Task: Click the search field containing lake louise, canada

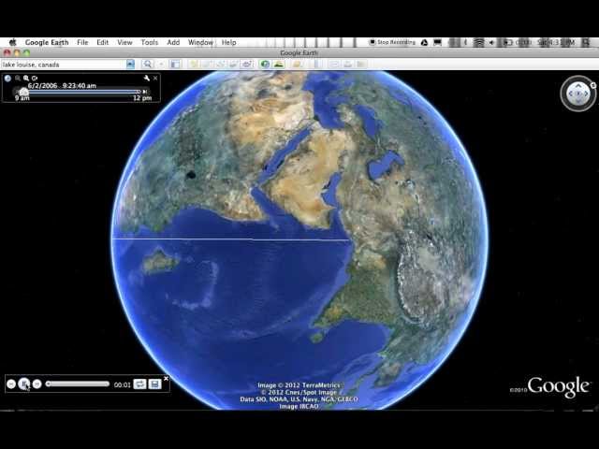Action: click(64, 65)
